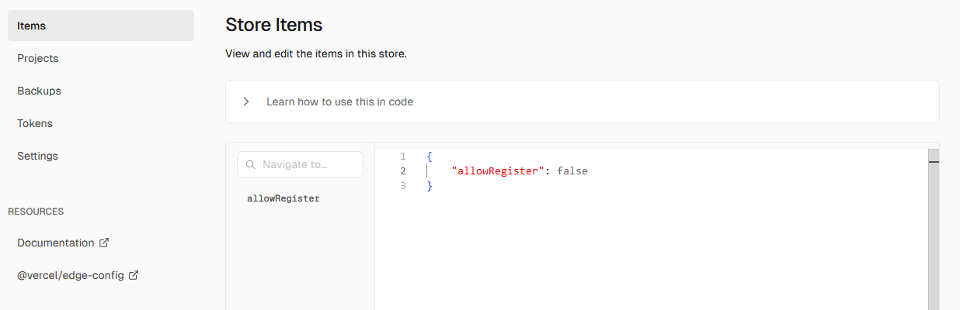Viewport: 960px width, 310px height.
Task: Expand the chevron beside Learn how to use
Action: pyautogui.click(x=246, y=102)
